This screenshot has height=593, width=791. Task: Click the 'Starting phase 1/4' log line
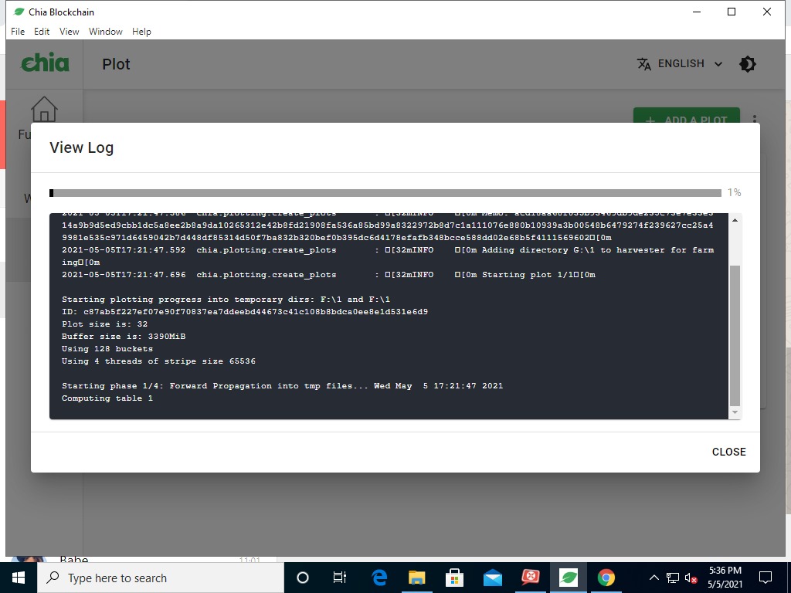(282, 386)
